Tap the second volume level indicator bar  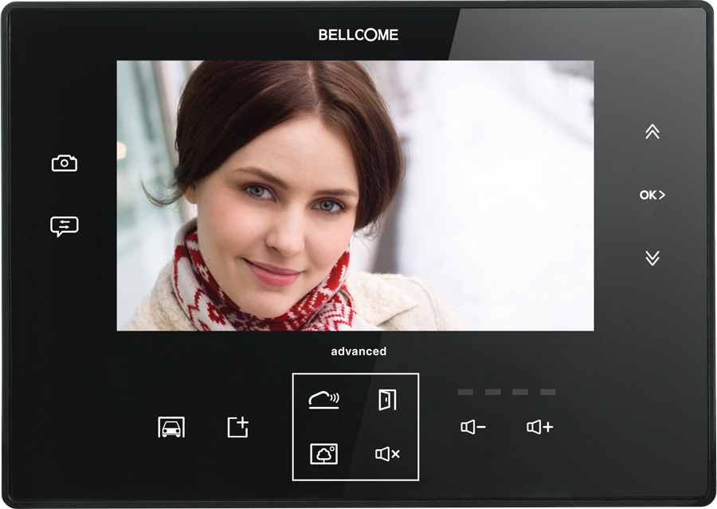[x=493, y=392]
